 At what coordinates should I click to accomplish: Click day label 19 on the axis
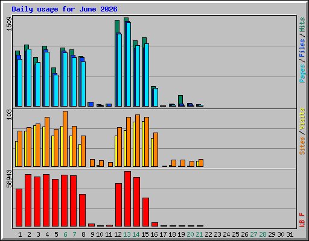[x=181, y=234]
